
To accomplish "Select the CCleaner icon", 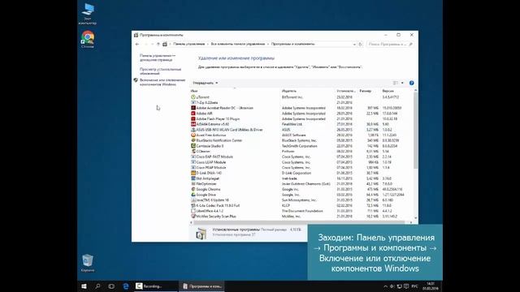I will click(193, 152).
